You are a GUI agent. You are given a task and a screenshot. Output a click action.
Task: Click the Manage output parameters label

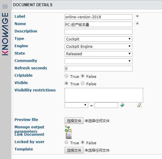29,129
